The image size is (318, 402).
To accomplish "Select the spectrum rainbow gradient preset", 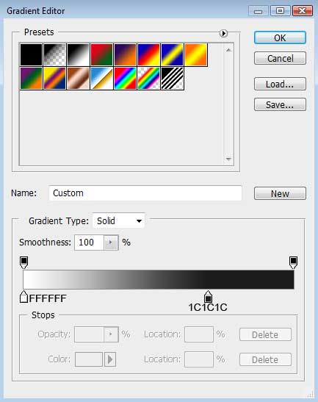I will (x=126, y=78).
